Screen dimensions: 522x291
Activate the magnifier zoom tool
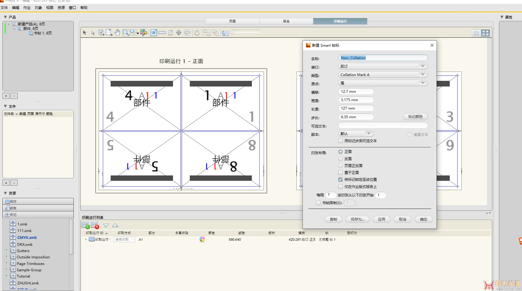pos(126,33)
